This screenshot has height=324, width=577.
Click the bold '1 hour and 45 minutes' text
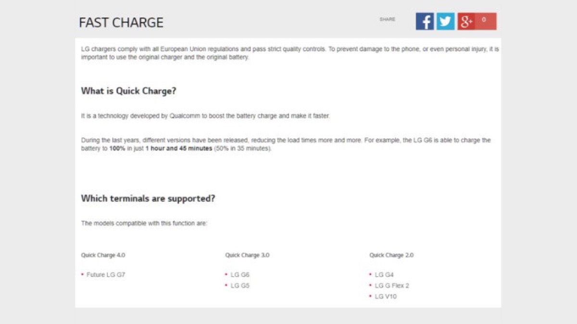pyautogui.click(x=178, y=149)
